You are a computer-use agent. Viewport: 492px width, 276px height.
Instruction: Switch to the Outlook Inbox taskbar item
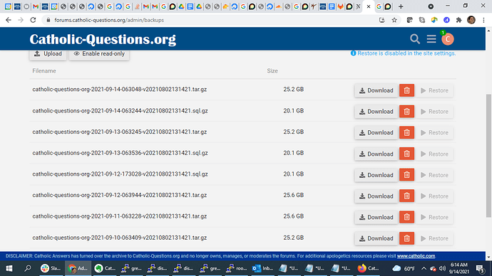[263, 268]
